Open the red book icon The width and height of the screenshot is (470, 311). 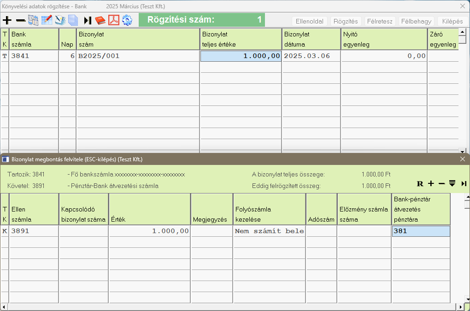pyautogui.click(x=100, y=20)
